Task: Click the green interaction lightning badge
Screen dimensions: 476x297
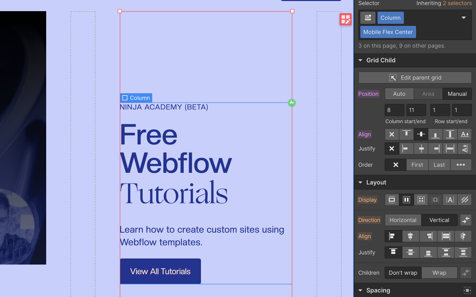Action: (x=292, y=103)
